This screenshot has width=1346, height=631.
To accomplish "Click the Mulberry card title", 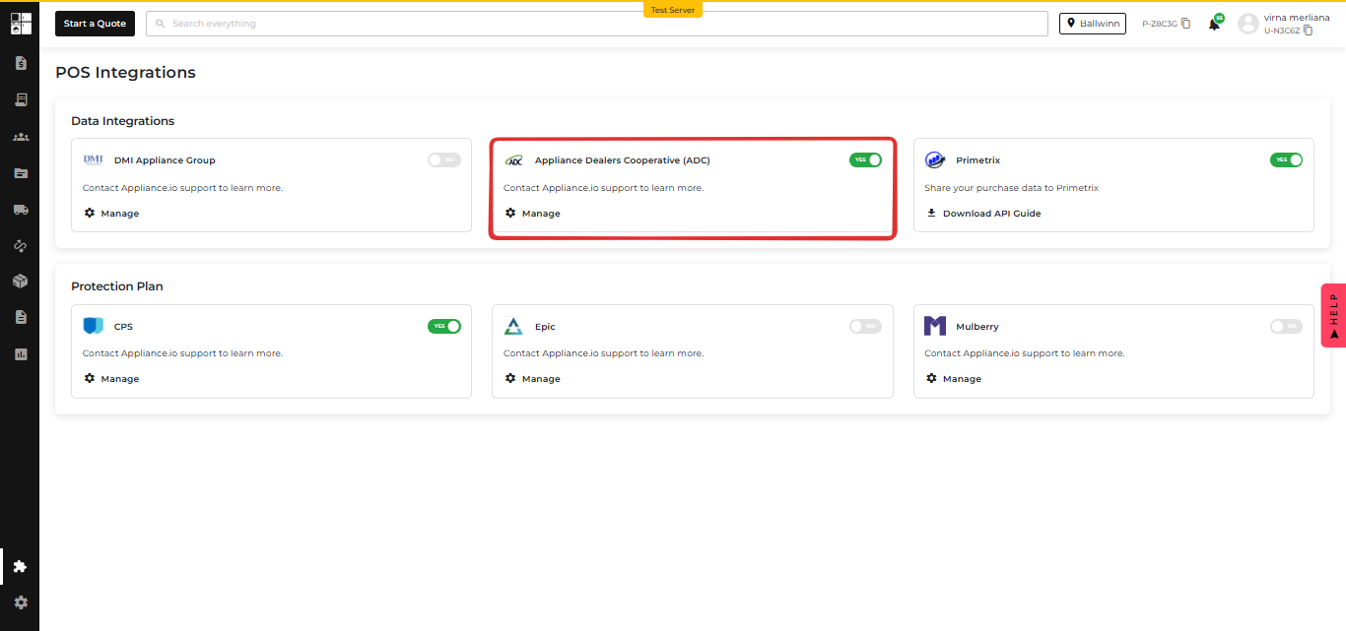I will 977,327.
